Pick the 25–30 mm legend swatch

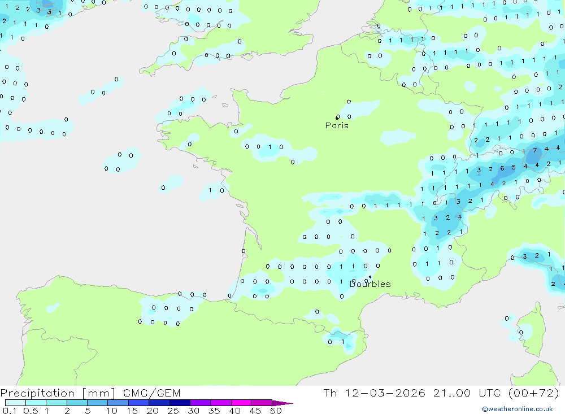tap(180, 403)
